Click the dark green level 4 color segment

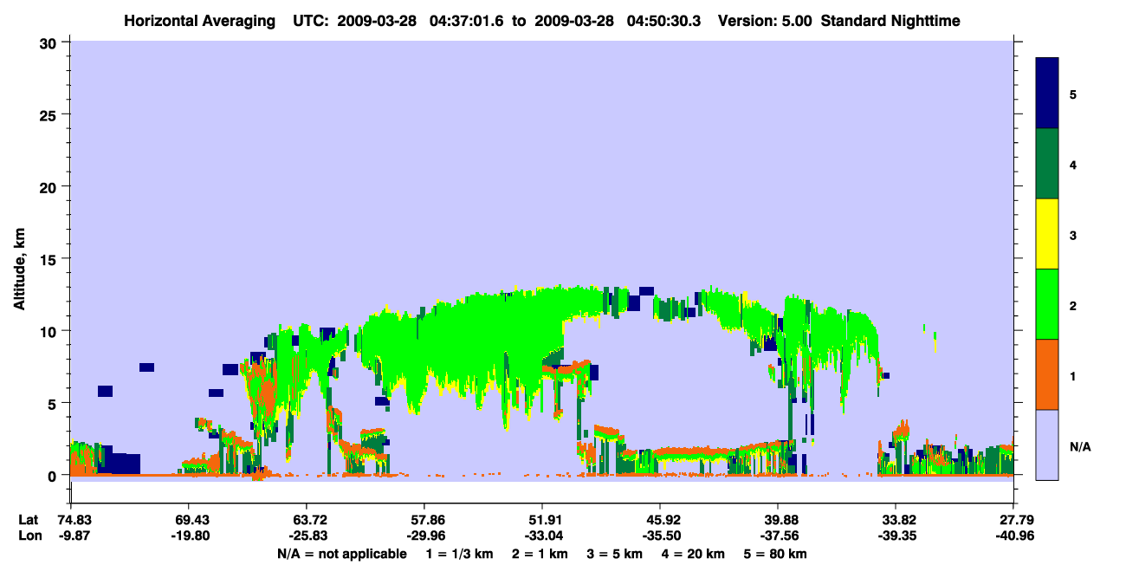(x=1047, y=164)
